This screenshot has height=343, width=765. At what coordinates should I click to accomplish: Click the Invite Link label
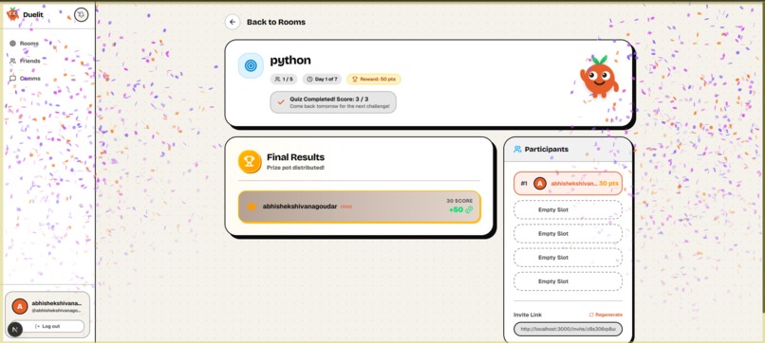(528, 315)
